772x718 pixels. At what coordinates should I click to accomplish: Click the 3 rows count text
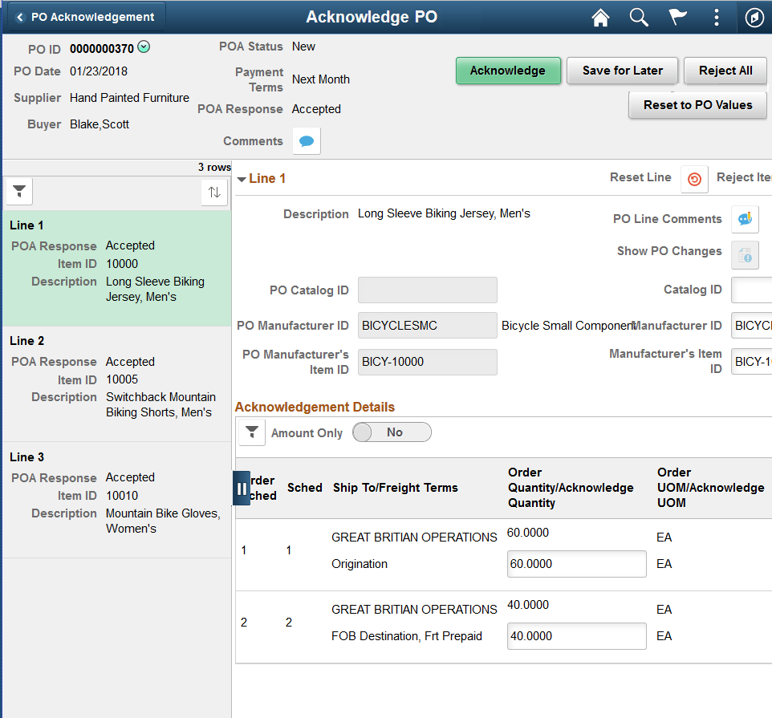pos(214,168)
